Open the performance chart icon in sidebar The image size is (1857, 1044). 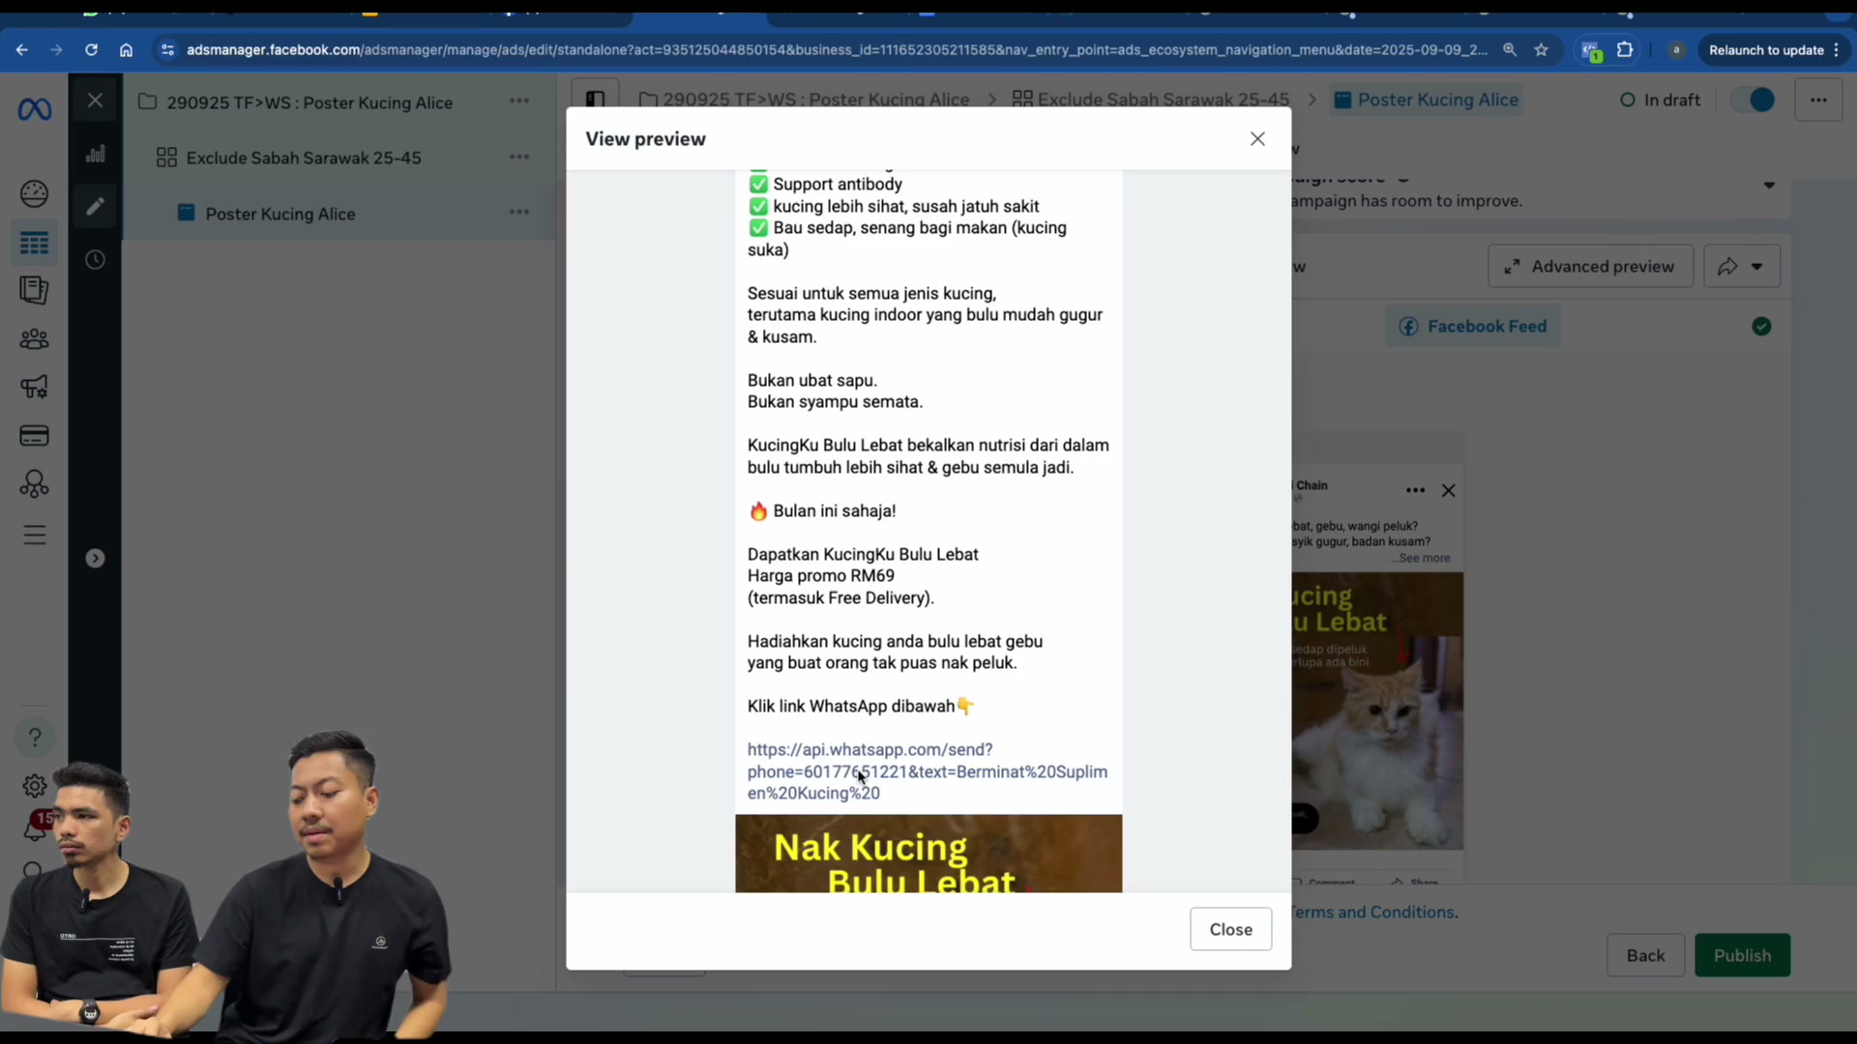point(95,154)
